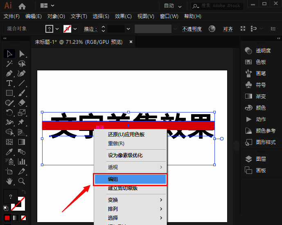The width and height of the screenshot is (282, 225).
Task: Select the Puppet Warp pin tool
Action: 22,122
